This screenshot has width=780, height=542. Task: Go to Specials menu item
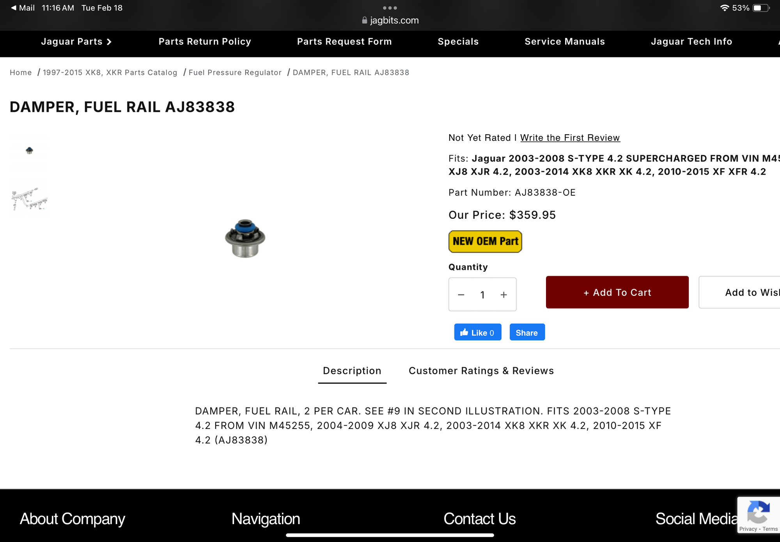pos(458,42)
